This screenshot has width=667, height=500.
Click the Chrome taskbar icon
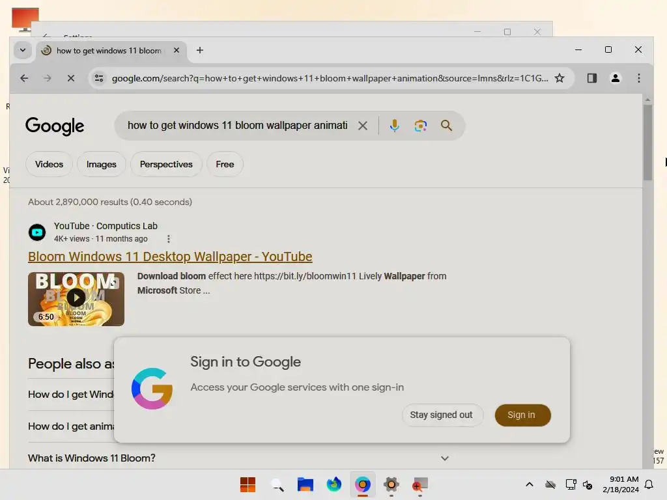pos(362,484)
